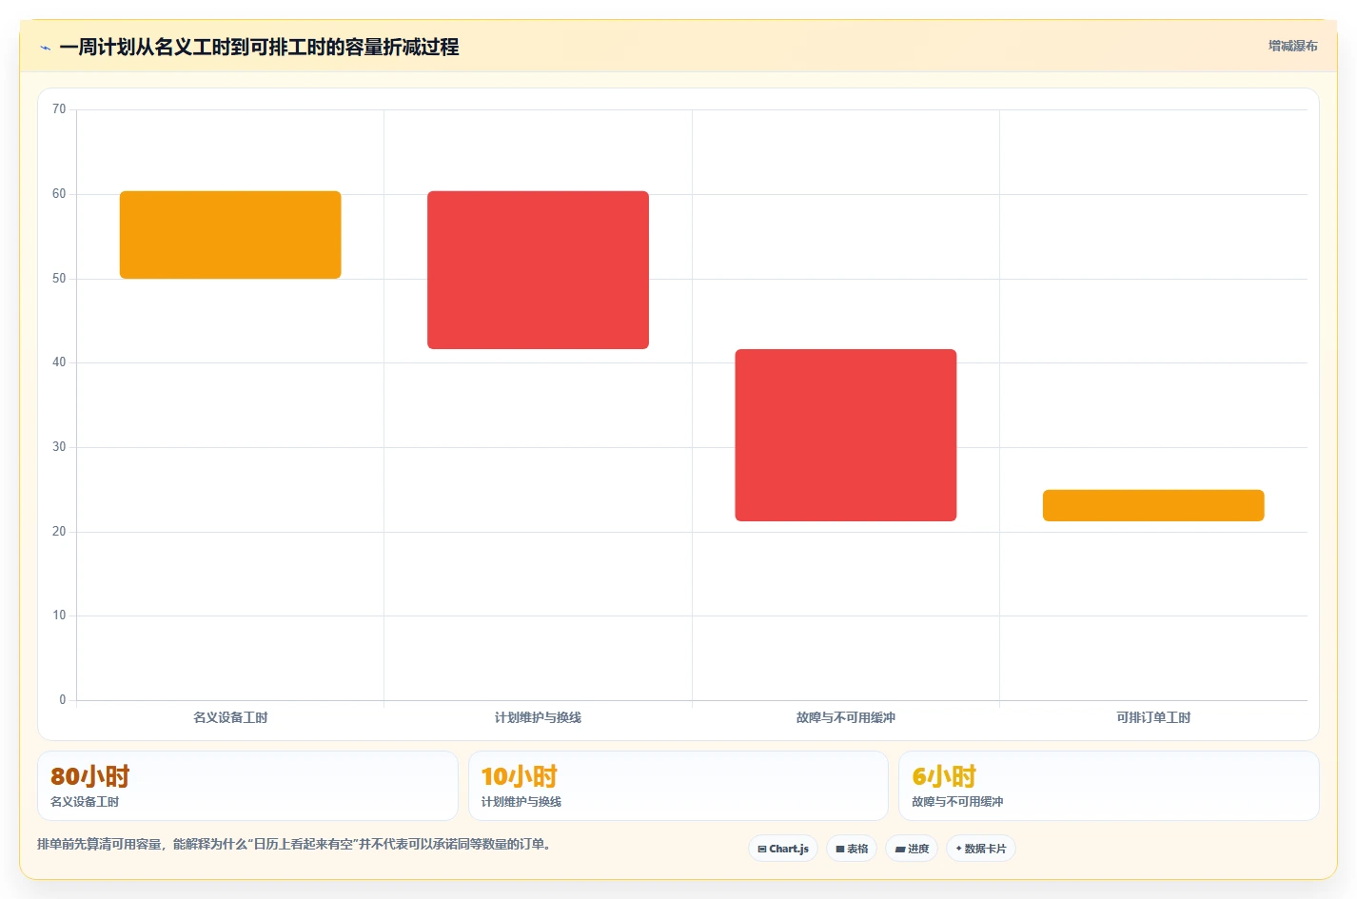
Task: Click the lightning icon beside the title
Action: coord(45,48)
